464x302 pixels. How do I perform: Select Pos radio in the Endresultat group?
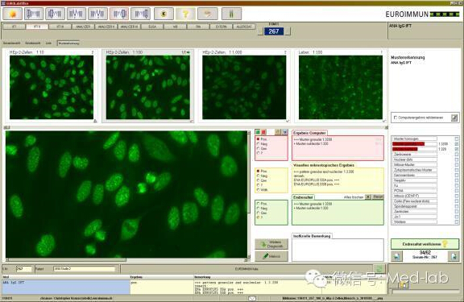pyautogui.click(x=259, y=204)
